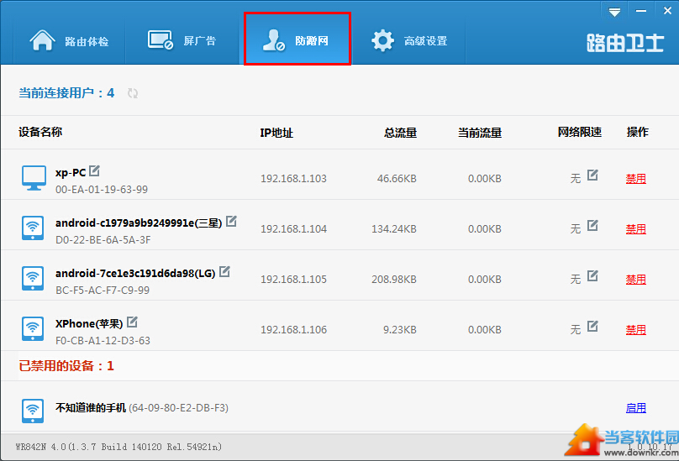The width and height of the screenshot is (679, 461).
Task: Click the wifi icon of 不知道谁的手机
Action: pyautogui.click(x=33, y=411)
